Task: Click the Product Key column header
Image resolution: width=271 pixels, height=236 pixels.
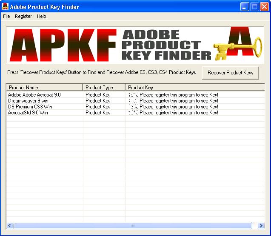Action: click(x=195, y=88)
